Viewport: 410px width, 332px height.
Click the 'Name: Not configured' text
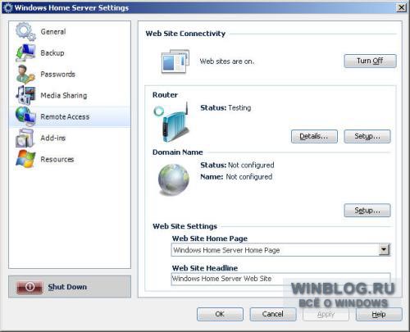(x=236, y=177)
